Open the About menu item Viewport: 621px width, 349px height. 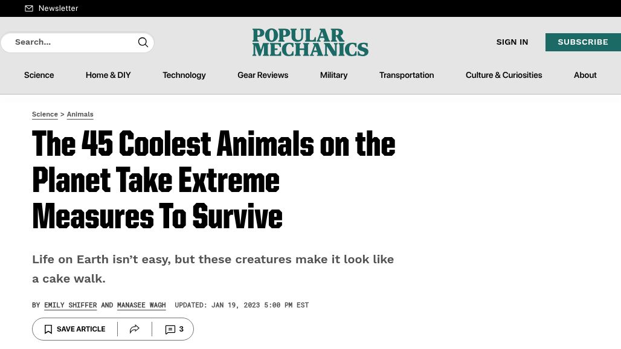(585, 75)
